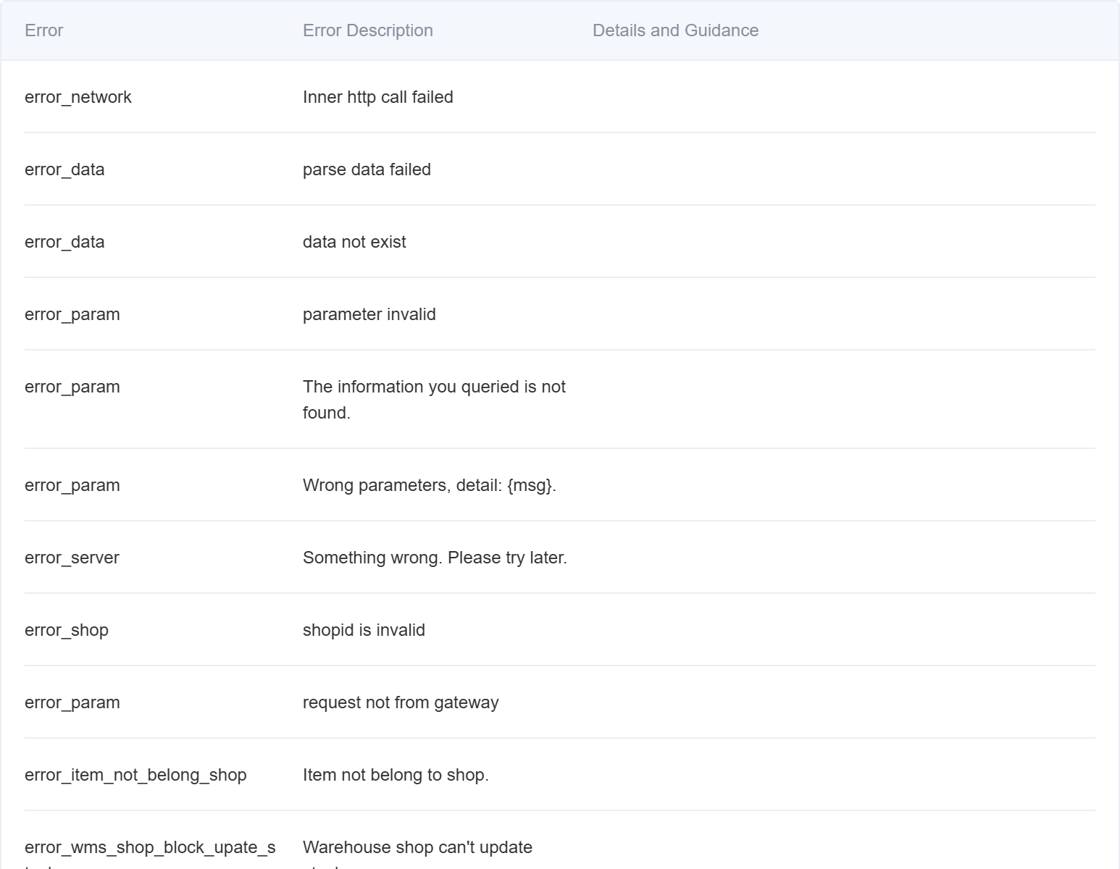Click 'Something wrong. Please try later.' text

[435, 558]
